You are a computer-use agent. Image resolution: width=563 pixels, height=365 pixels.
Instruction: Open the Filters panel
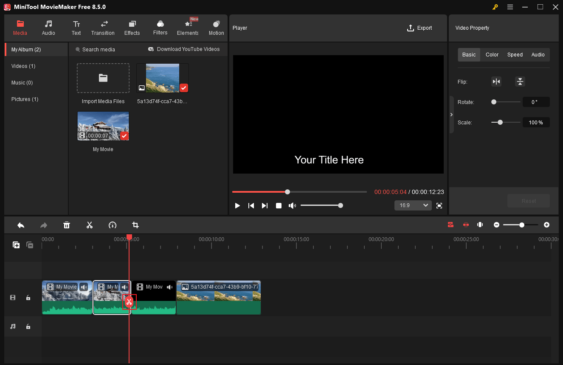(x=160, y=28)
